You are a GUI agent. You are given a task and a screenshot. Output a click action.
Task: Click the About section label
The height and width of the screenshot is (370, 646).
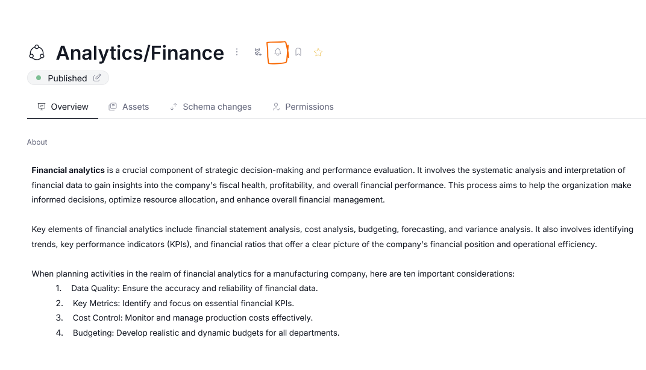coord(37,142)
